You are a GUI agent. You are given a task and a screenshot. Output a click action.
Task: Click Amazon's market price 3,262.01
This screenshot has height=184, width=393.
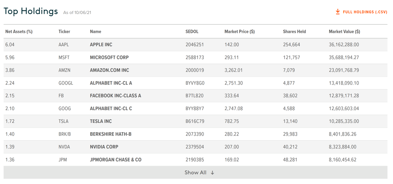(x=234, y=70)
